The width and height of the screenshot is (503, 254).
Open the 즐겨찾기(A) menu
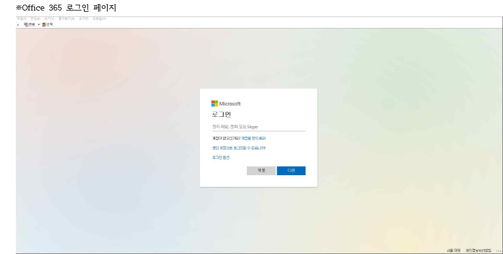click(x=67, y=19)
